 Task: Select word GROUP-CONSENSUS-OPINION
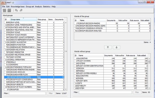tap(112, 28)
